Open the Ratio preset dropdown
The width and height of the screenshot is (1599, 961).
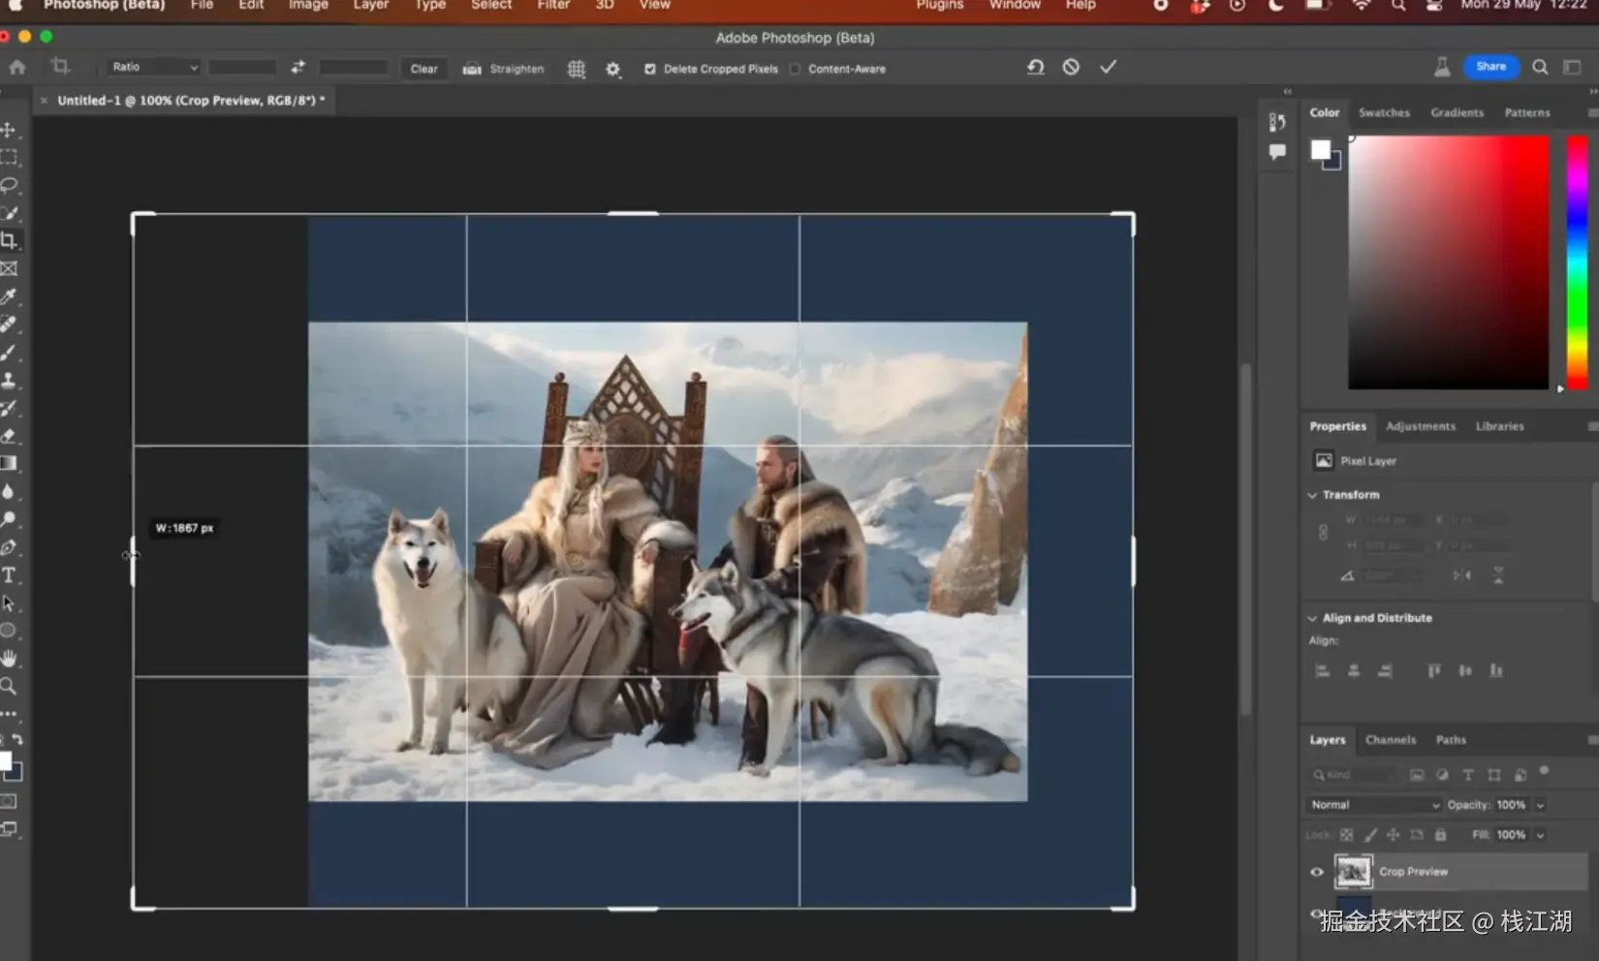[154, 67]
